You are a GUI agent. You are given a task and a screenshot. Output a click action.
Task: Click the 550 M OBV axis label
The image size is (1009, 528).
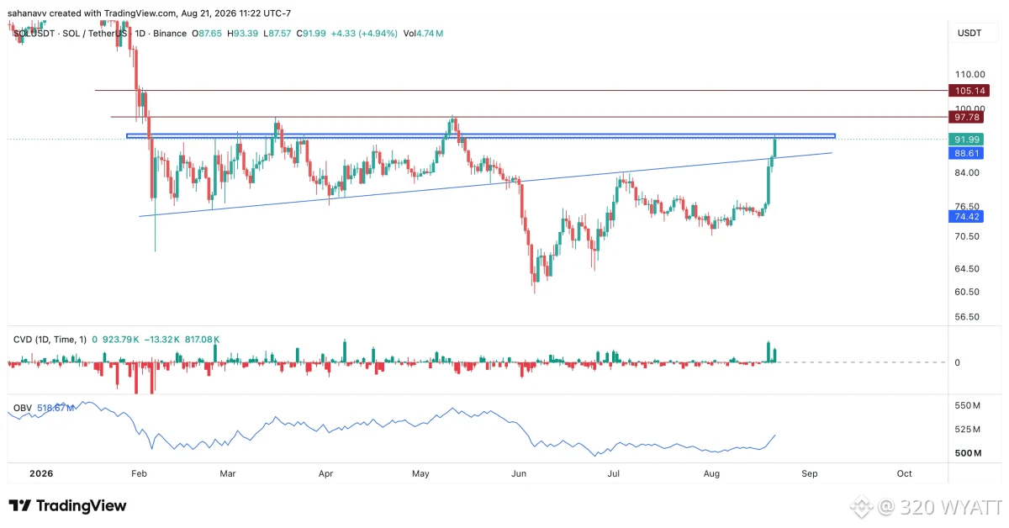pyautogui.click(x=969, y=405)
